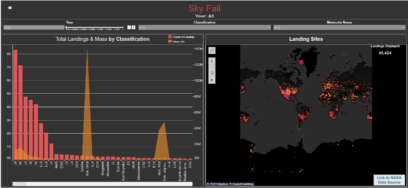Step Year forward with right arrow
The width and height of the screenshot is (408, 188).
point(133,27)
